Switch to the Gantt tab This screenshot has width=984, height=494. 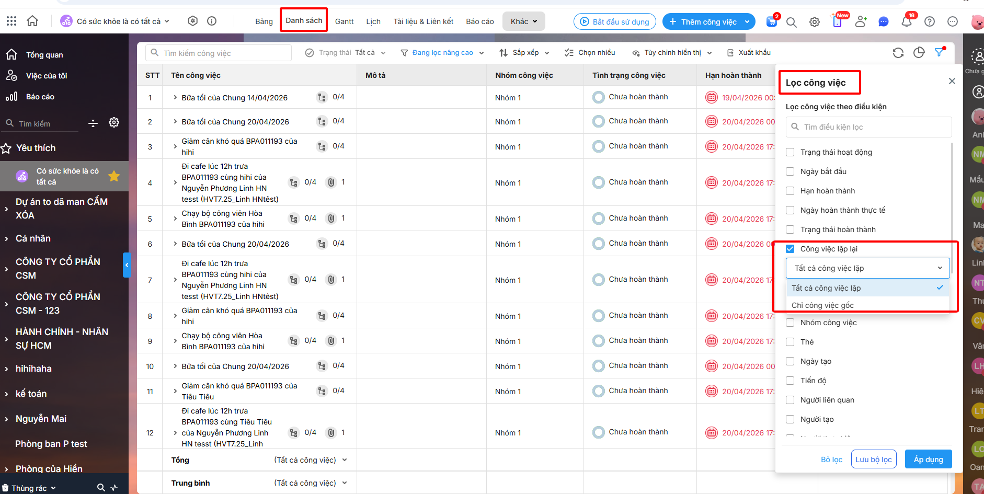[x=344, y=21]
